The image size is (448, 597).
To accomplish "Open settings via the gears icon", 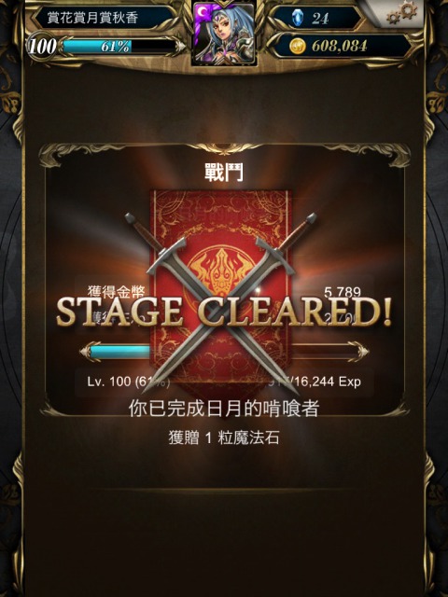I will [401, 13].
